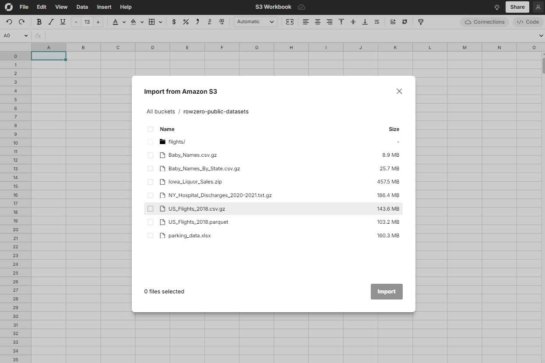The image size is (545, 363).
Task: Toggle the light bulb theme icon
Action: (x=496, y=7)
